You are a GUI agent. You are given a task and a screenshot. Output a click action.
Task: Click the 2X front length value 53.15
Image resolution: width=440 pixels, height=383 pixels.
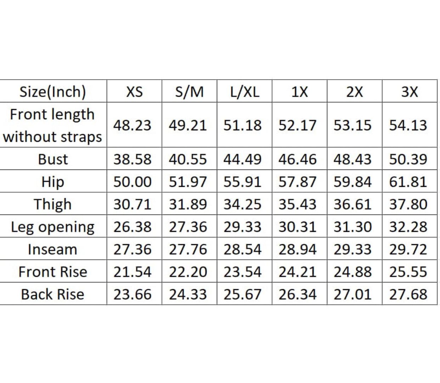pos(353,125)
